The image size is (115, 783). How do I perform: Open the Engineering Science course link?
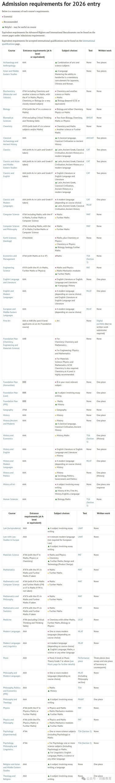(9, 269)
